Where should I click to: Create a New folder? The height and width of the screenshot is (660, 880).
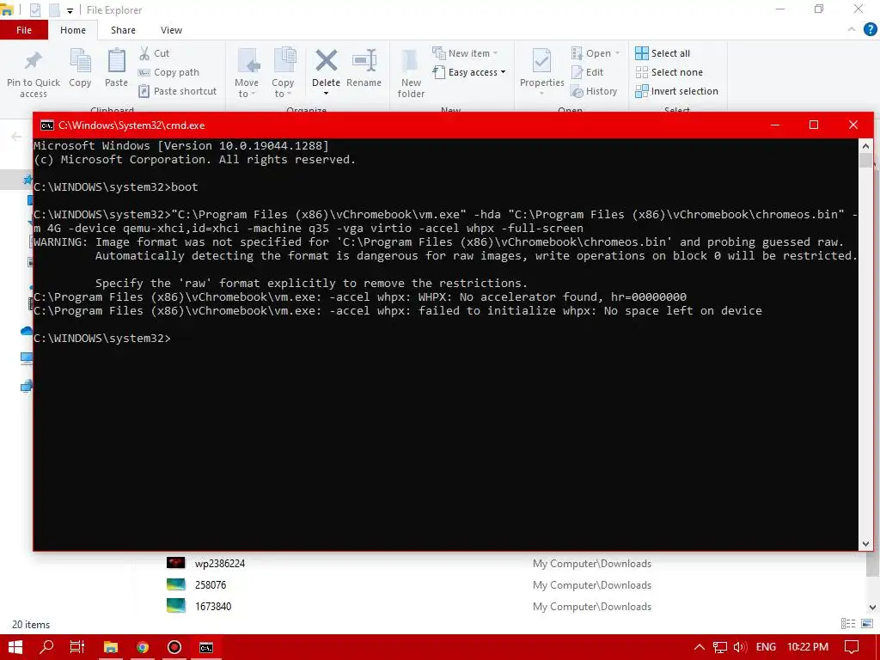[411, 74]
